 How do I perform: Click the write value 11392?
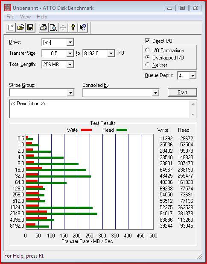(166, 138)
